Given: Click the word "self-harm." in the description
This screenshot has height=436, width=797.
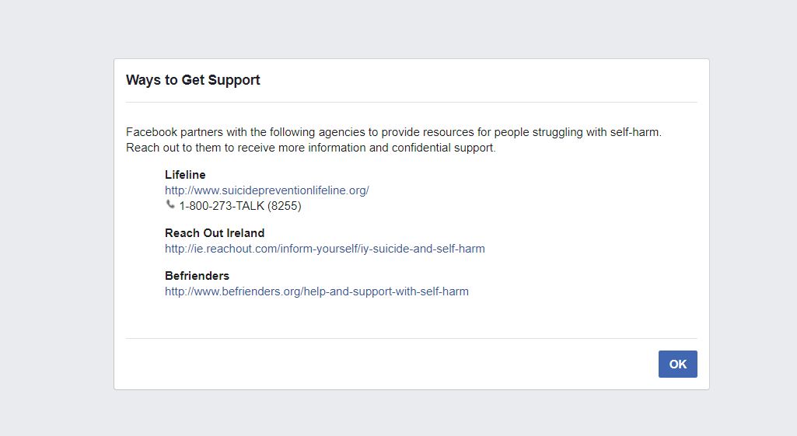Looking at the screenshot, I should point(635,132).
